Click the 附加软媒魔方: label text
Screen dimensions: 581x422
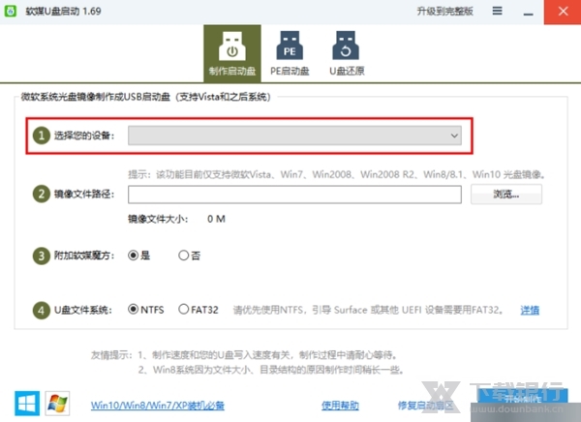[x=84, y=256]
